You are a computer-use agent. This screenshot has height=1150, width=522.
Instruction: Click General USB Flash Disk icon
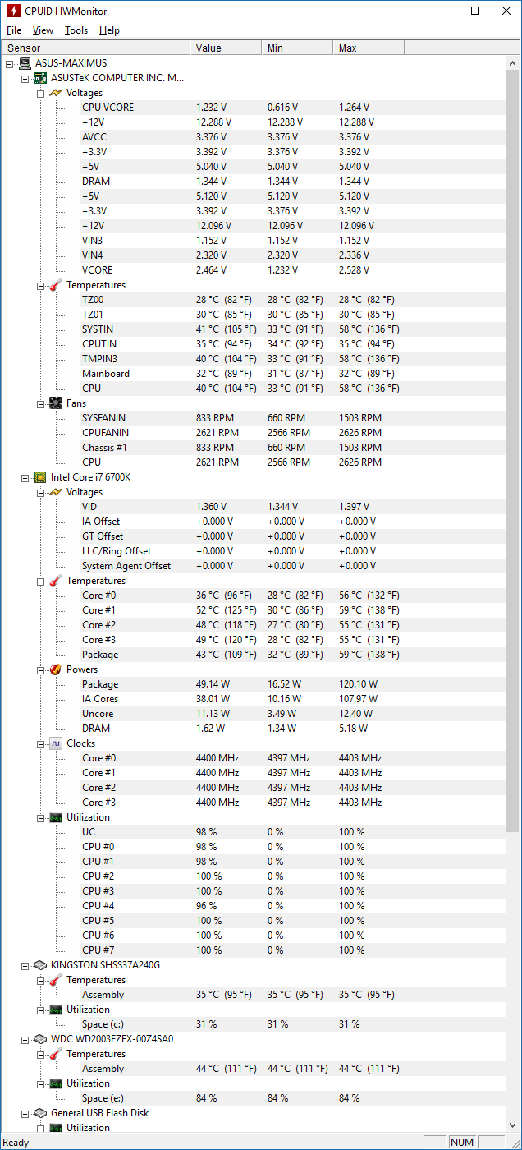pyautogui.click(x=40, y=1113)
